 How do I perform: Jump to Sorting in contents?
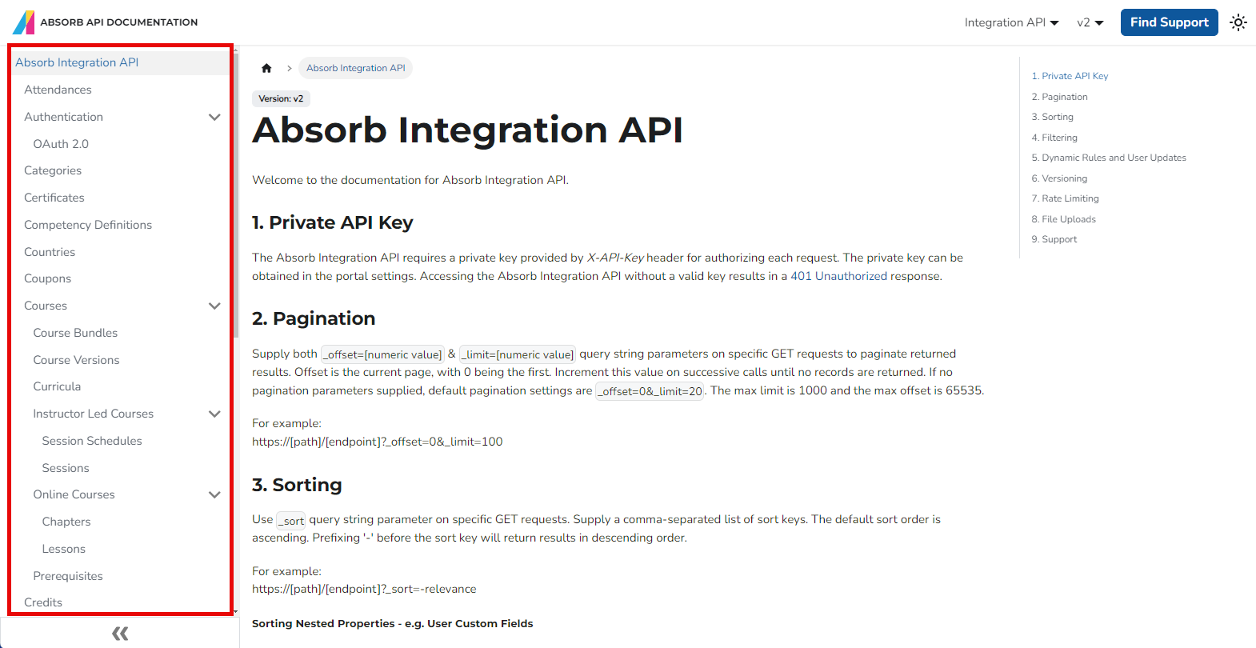pos(1052,117)
